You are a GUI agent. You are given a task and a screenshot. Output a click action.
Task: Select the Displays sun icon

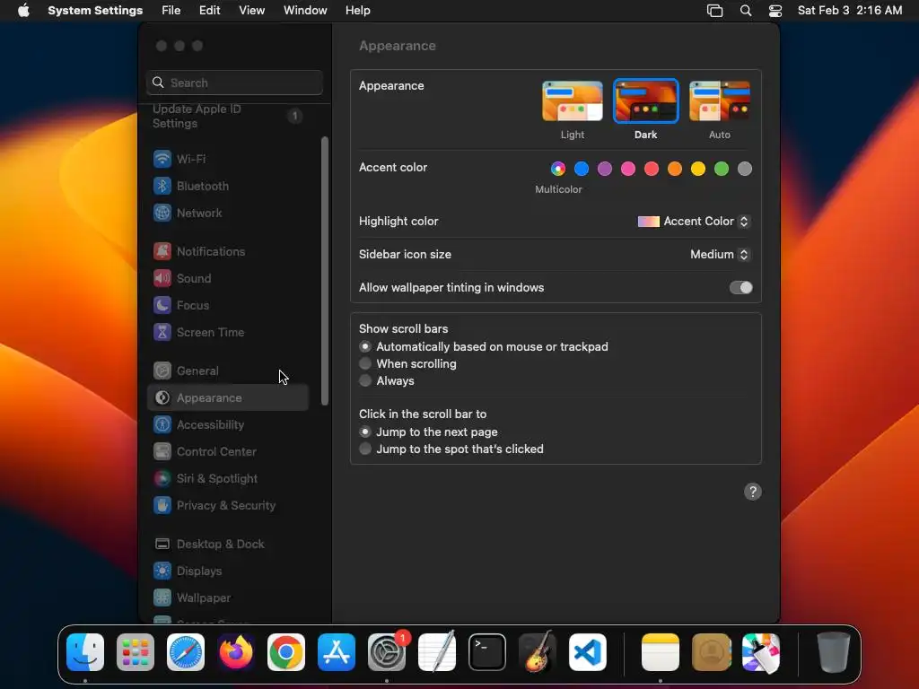pos(162,571)
